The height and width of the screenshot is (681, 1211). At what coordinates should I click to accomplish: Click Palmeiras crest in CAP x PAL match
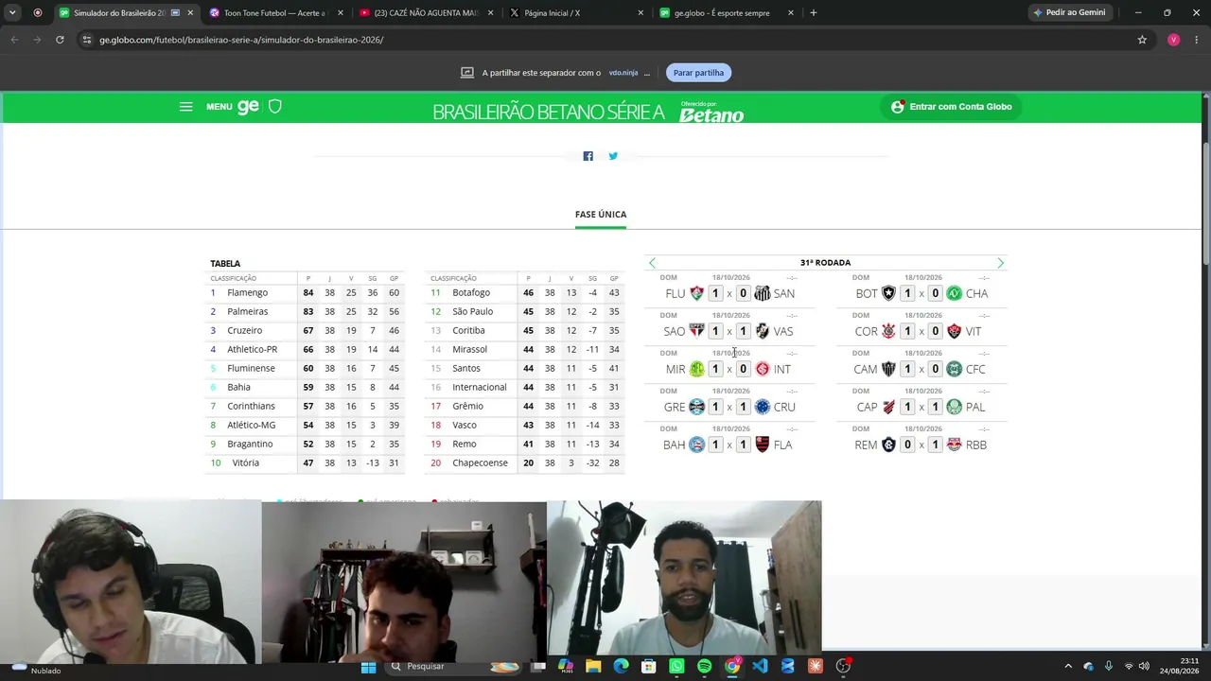tap(955, 407)
